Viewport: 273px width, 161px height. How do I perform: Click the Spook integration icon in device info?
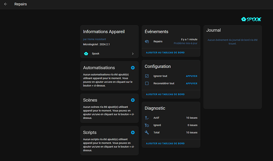coord(86,54)
